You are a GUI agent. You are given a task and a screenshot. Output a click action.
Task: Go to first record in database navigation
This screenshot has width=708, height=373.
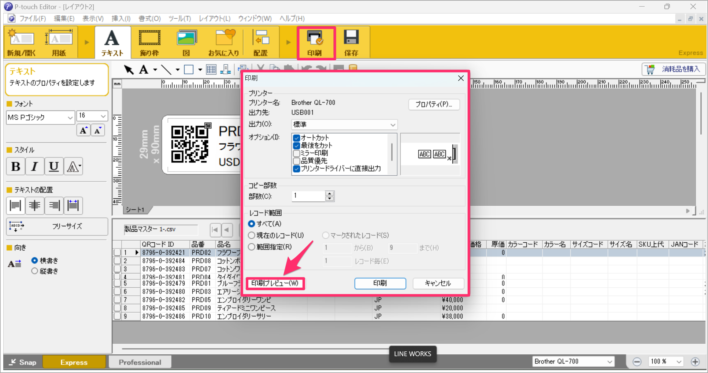click(x=215, y=230)
